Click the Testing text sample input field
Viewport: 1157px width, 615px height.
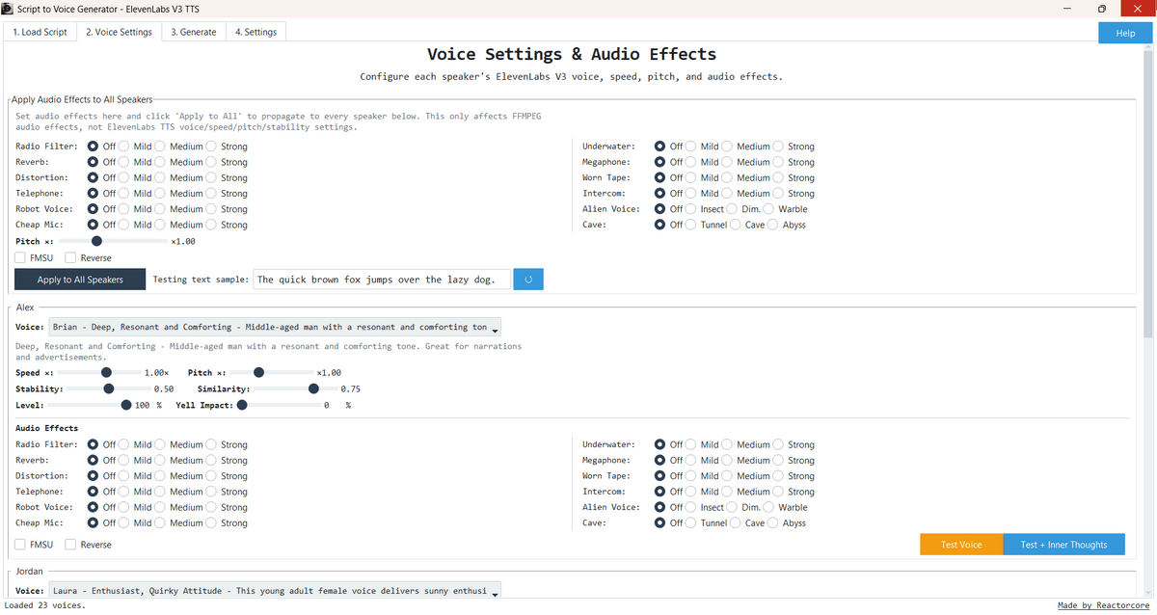(x=382, y=280)
